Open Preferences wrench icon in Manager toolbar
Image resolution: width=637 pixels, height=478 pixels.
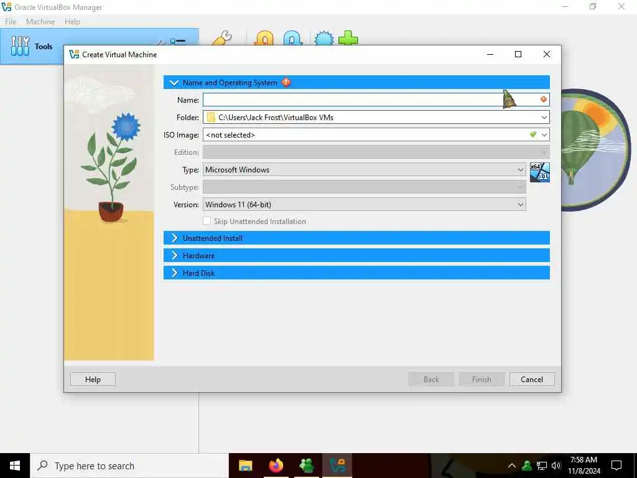[x=222, y=38]
